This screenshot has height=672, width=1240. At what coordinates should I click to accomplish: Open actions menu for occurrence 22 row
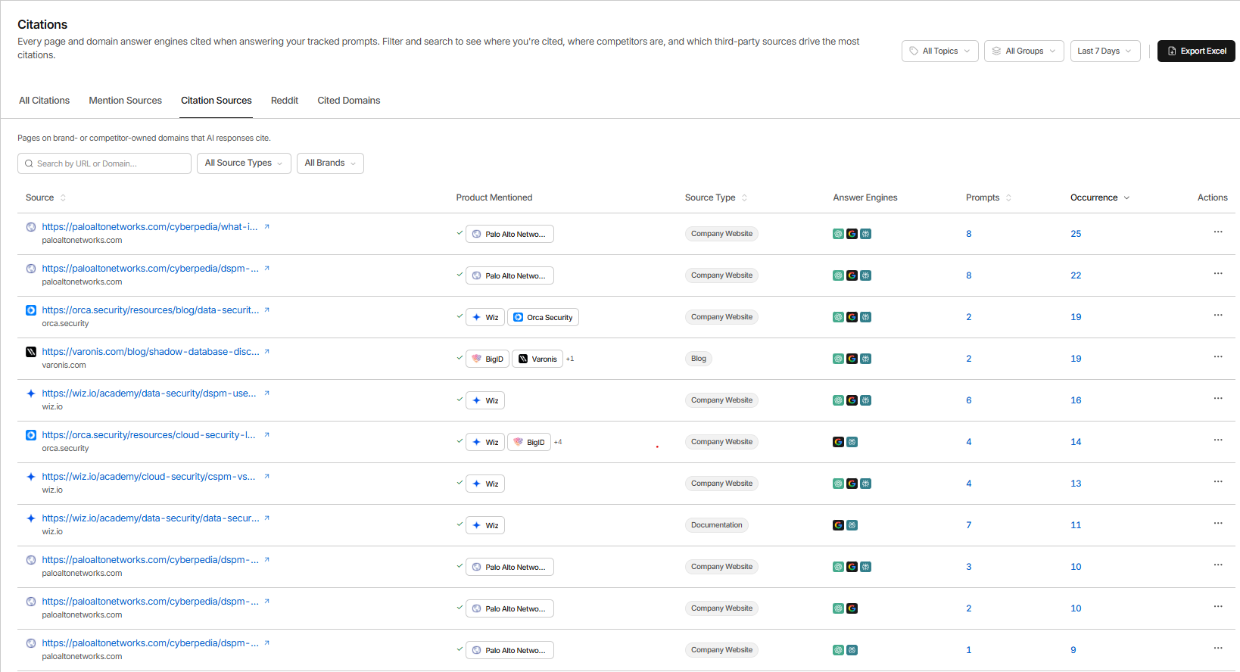point(1218,274)
